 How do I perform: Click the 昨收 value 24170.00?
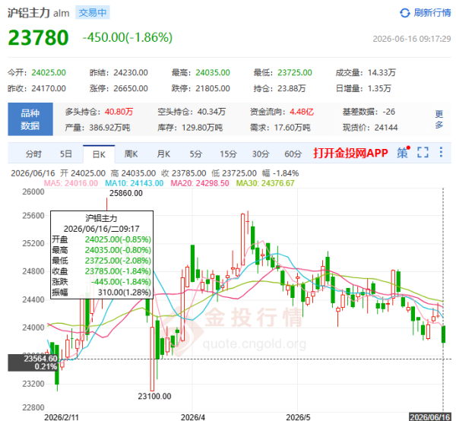click(x=49, y=88)
